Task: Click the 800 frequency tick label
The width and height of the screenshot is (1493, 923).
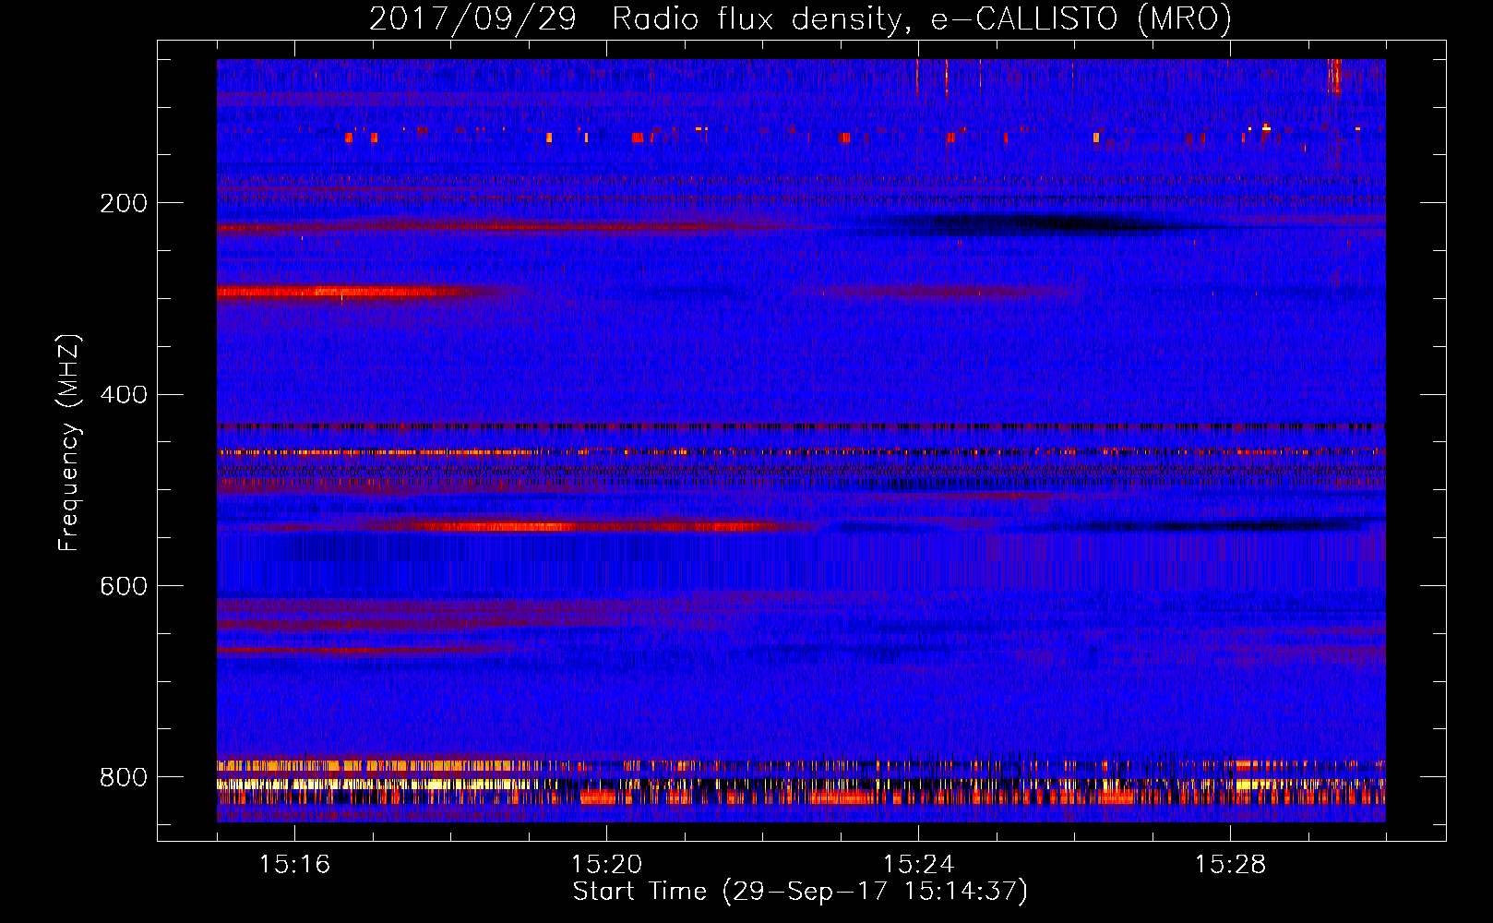Action: pyautogui.click(x=124, y=777)
